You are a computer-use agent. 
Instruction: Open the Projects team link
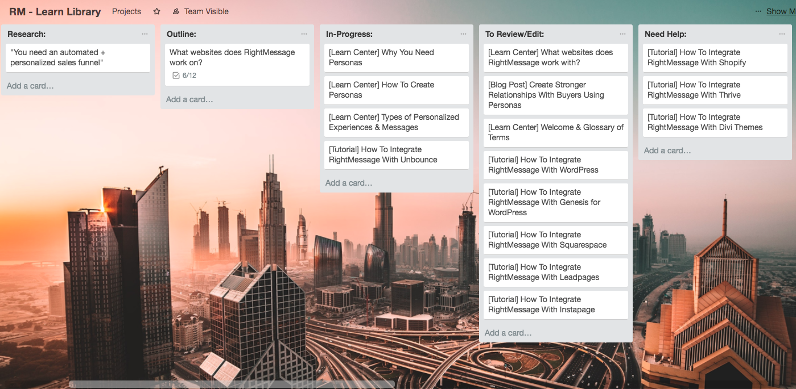point(126,11)
